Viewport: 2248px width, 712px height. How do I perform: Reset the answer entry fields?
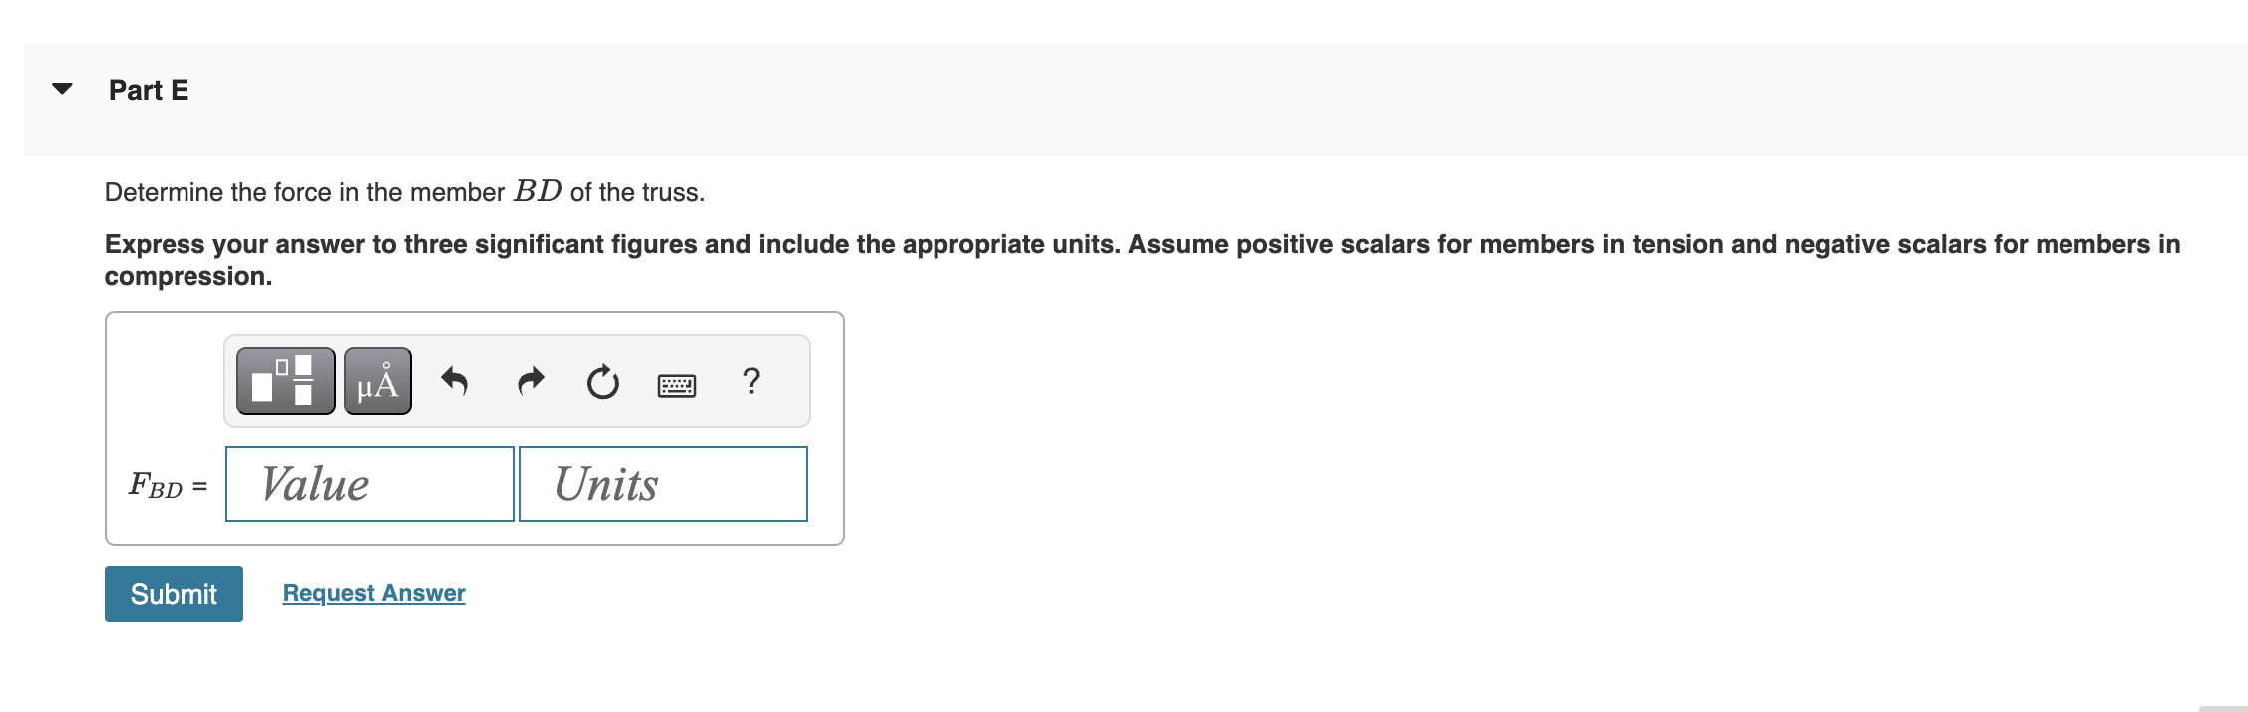pos(602,380)
